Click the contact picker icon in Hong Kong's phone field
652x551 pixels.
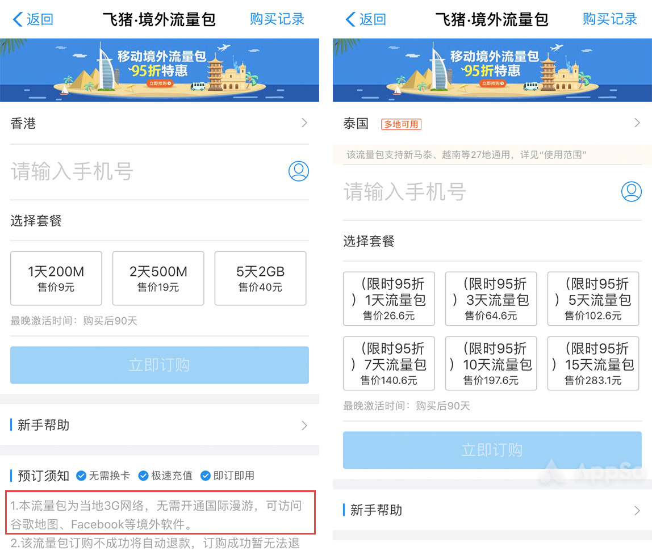(298, 171)
